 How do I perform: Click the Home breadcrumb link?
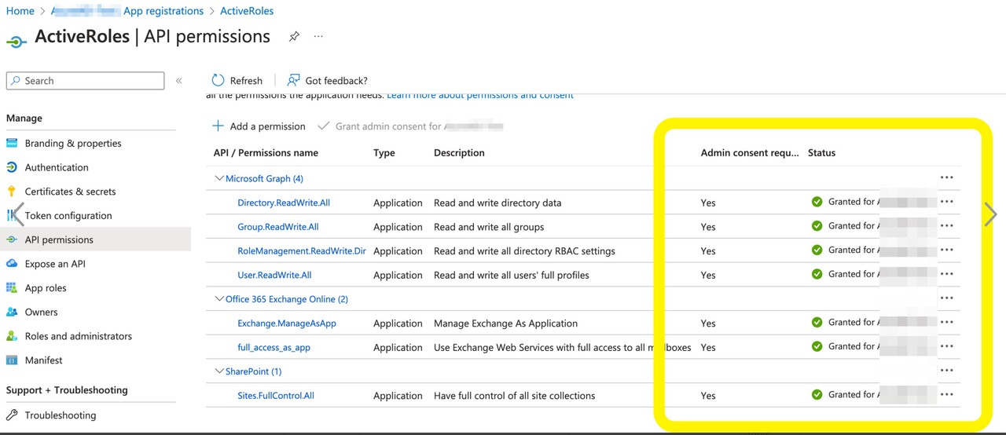20,11
